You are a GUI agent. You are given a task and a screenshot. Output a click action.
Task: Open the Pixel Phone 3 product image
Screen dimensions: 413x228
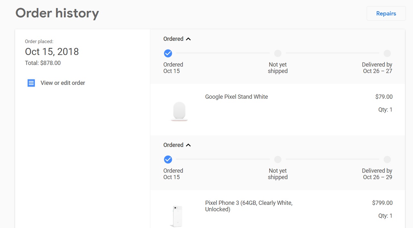(x=176, y=216)
